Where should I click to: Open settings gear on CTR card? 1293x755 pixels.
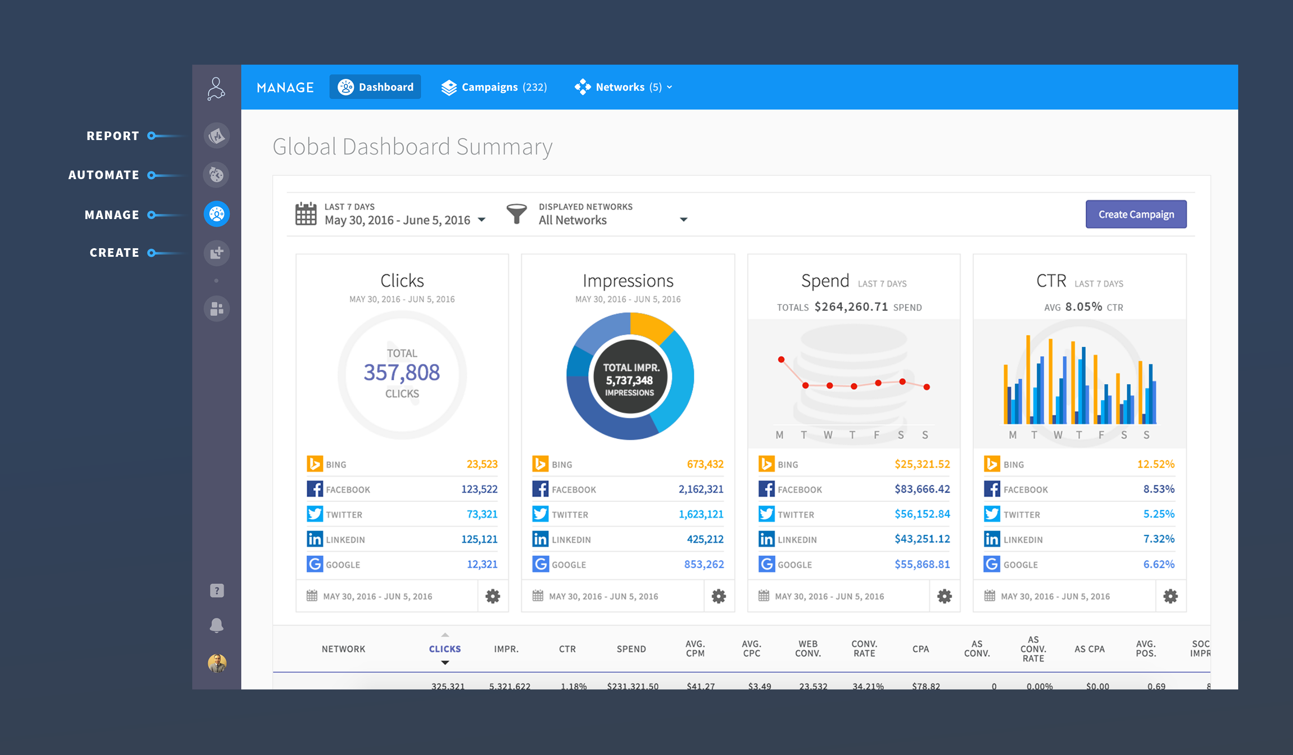click(x=1170, y=596)
